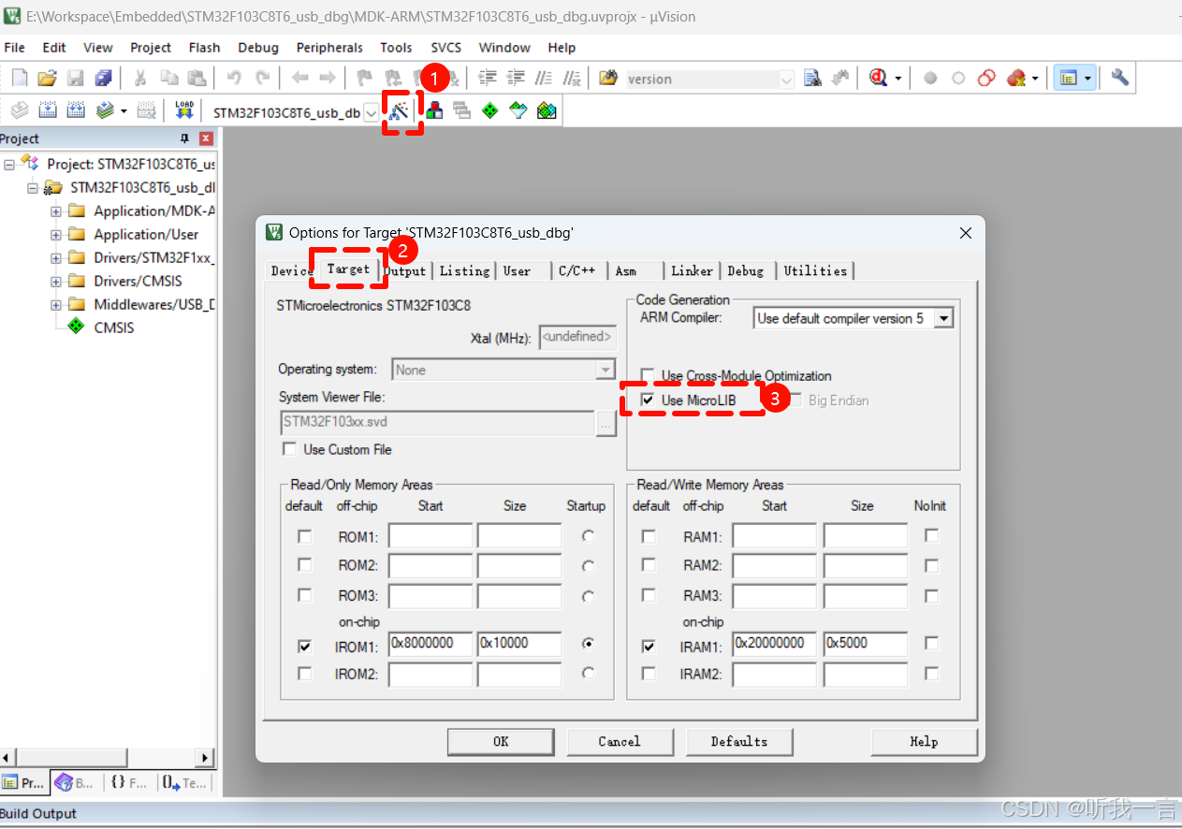Click the Defaults button

739,741
